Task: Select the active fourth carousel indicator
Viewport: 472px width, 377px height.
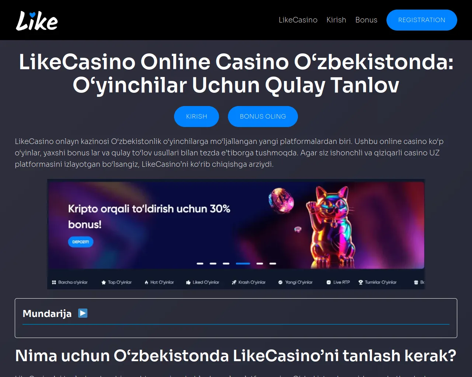Action: (x=243, y=264)
